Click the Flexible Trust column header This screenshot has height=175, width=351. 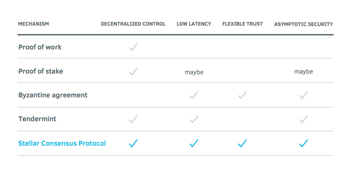[x=242, y=24]
